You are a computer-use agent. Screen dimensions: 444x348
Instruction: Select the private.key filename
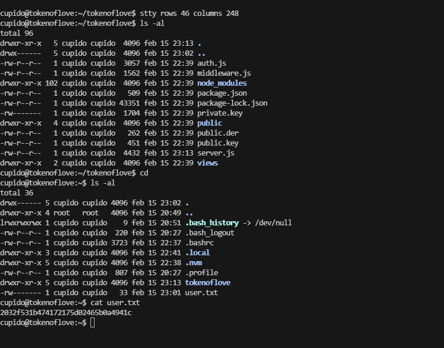[220, 113]
